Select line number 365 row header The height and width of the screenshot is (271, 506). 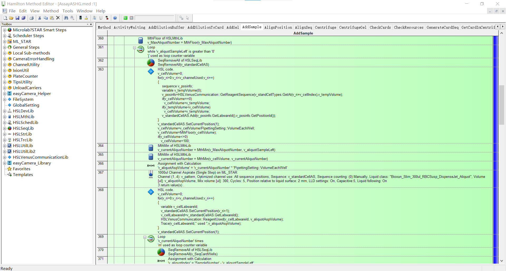pyautogui.click(x=102, y=157)
